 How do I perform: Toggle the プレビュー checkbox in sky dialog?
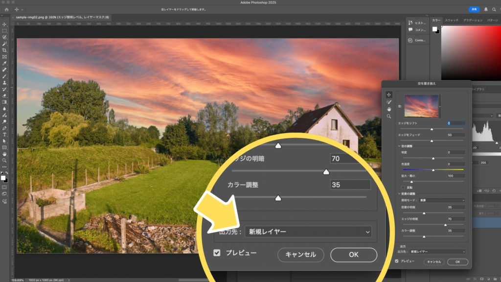(397, 261)
